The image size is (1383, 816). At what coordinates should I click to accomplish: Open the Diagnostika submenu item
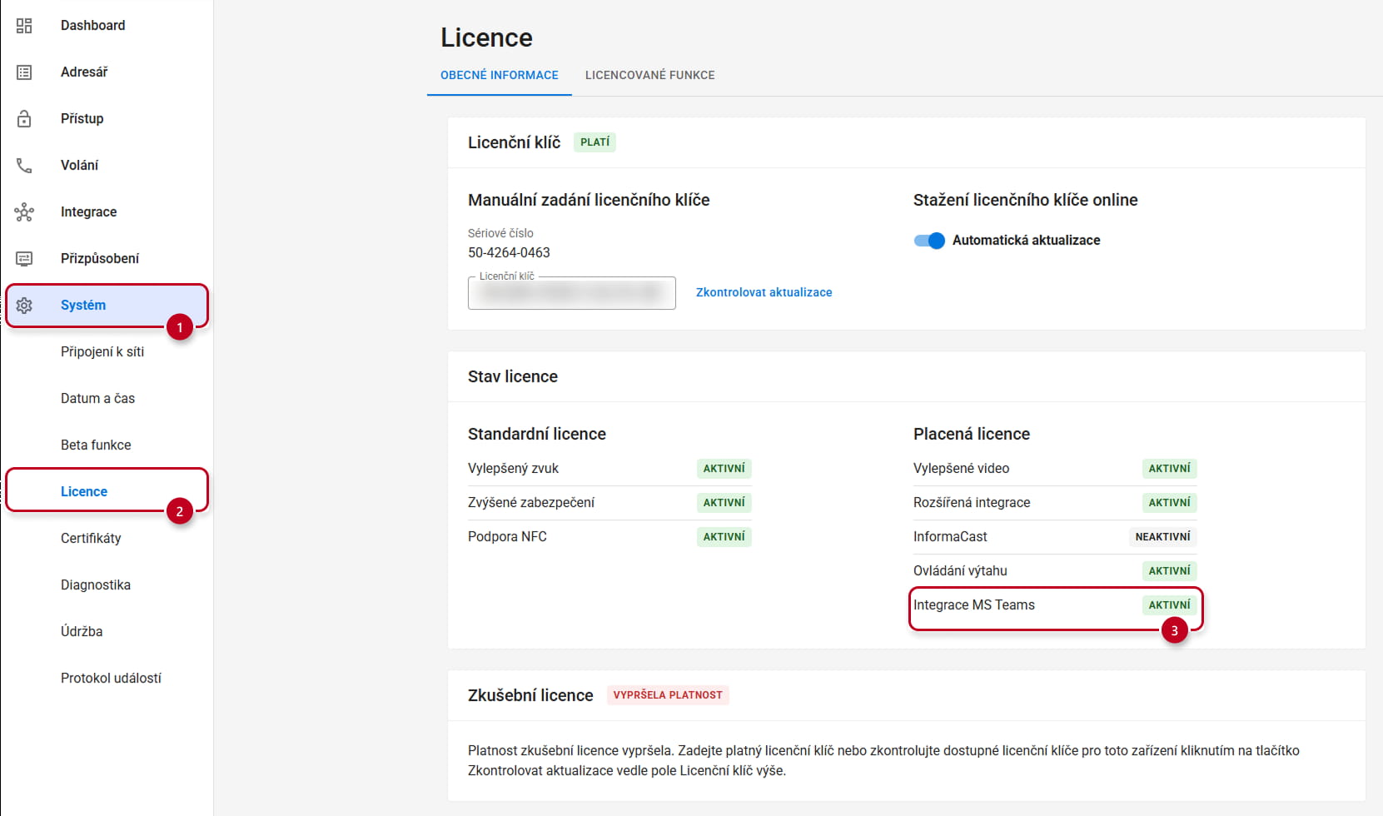[96, 585]
